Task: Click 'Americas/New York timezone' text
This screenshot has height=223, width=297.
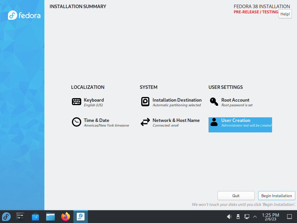Action: pos(106,125)
